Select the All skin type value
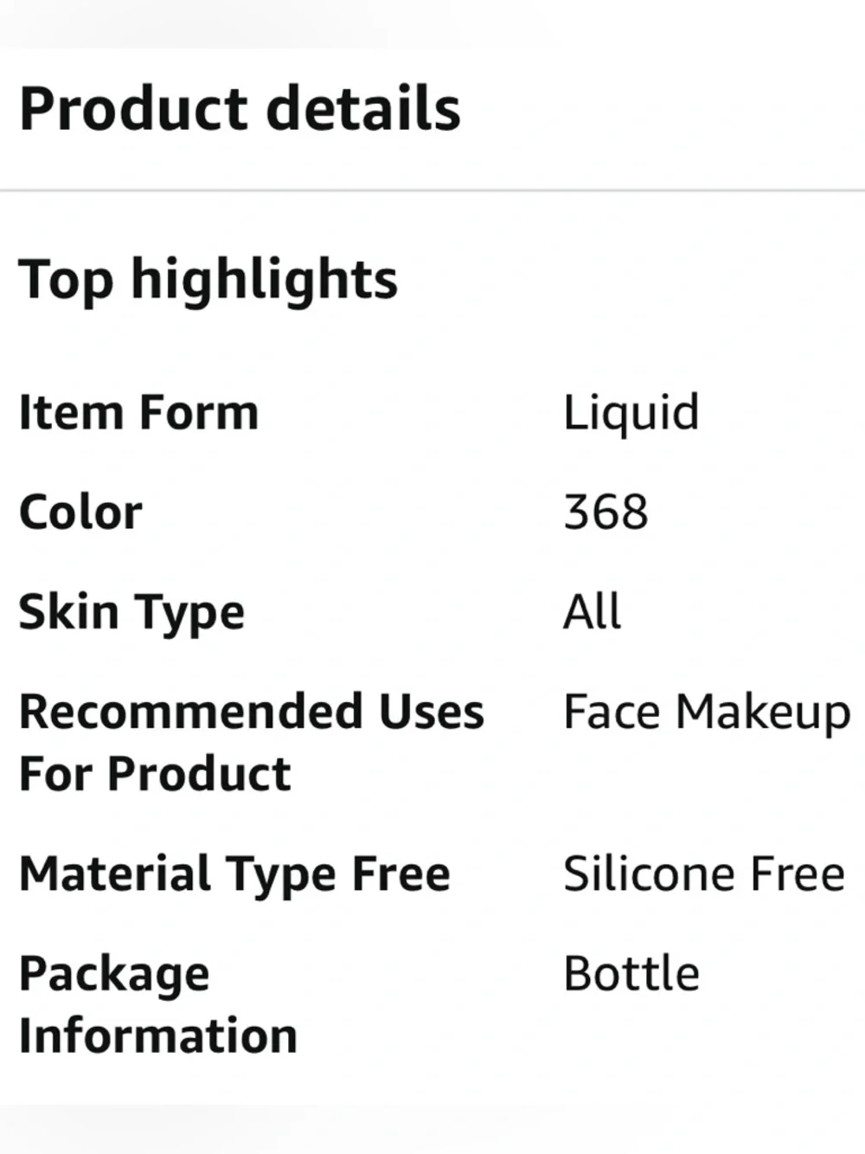This screenshot has height=1154, width=865. [592, 611]
